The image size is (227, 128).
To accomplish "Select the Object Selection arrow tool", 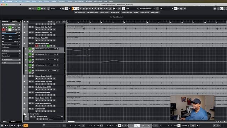I will [75, 9].
